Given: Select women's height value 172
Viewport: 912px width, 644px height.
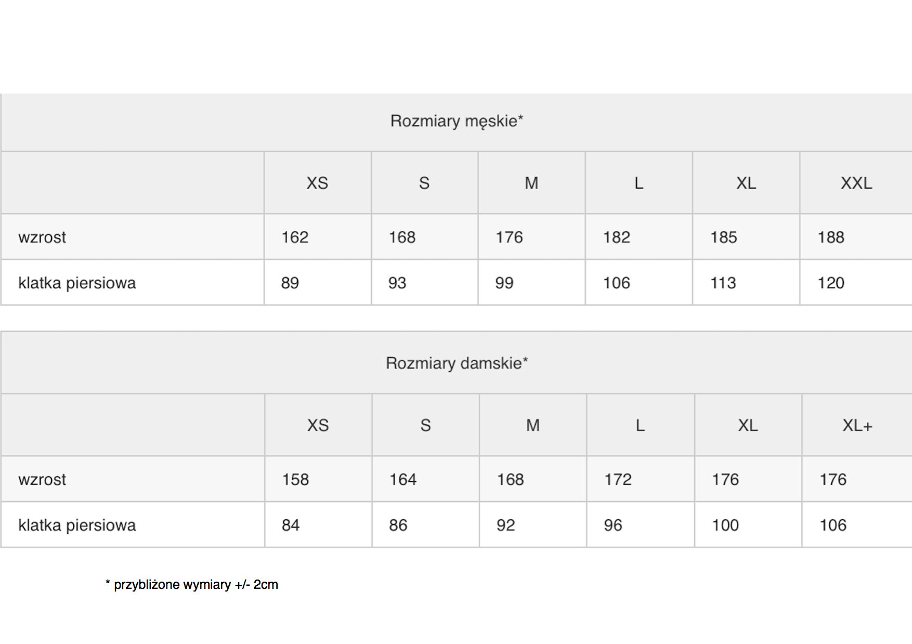Looking at the screenshot, I should coord(618,479).
